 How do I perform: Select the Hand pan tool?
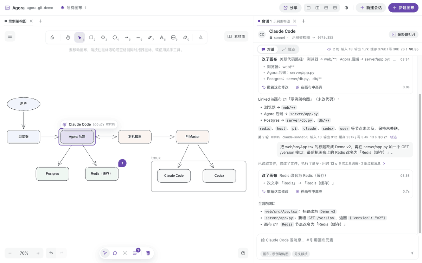click(68, 38)
